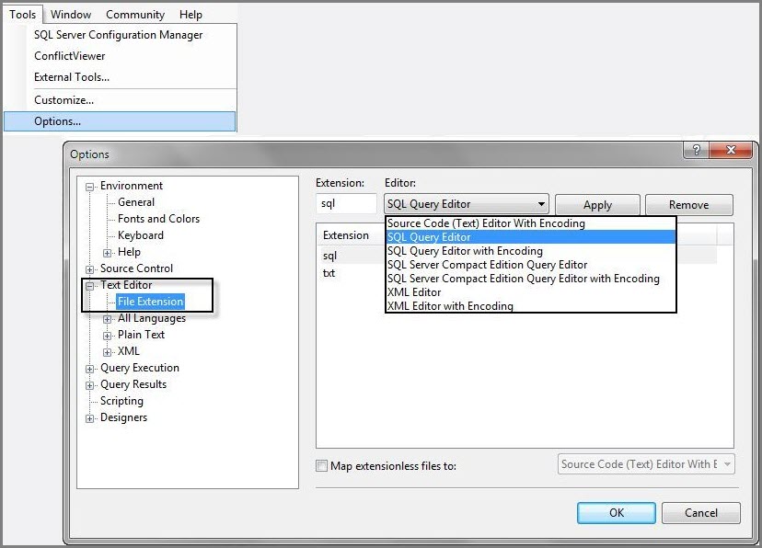Collapse the Environment tree node
The image size is (762, 548).
(89, 187)
